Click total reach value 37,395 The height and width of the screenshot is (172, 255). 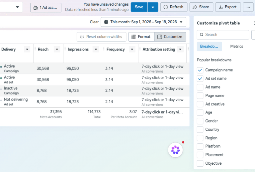click(x=56, y=112)
